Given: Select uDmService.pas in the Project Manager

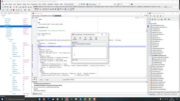Looking at the screenshot, I should point(158,63).
